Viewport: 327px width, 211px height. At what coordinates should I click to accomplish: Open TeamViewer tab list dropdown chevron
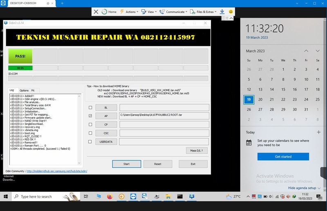297,3
